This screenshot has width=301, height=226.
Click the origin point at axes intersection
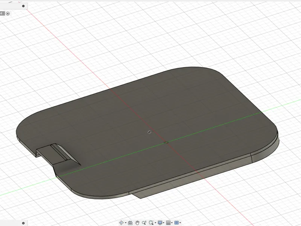tap(166, 142)
